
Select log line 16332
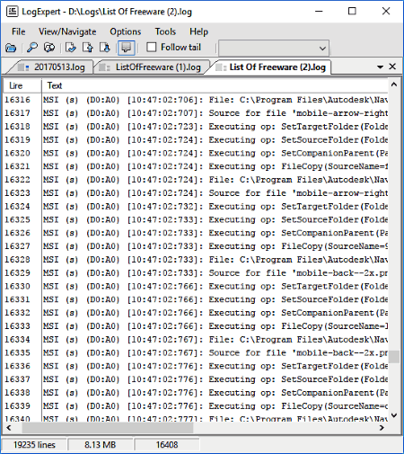[196, 313]
